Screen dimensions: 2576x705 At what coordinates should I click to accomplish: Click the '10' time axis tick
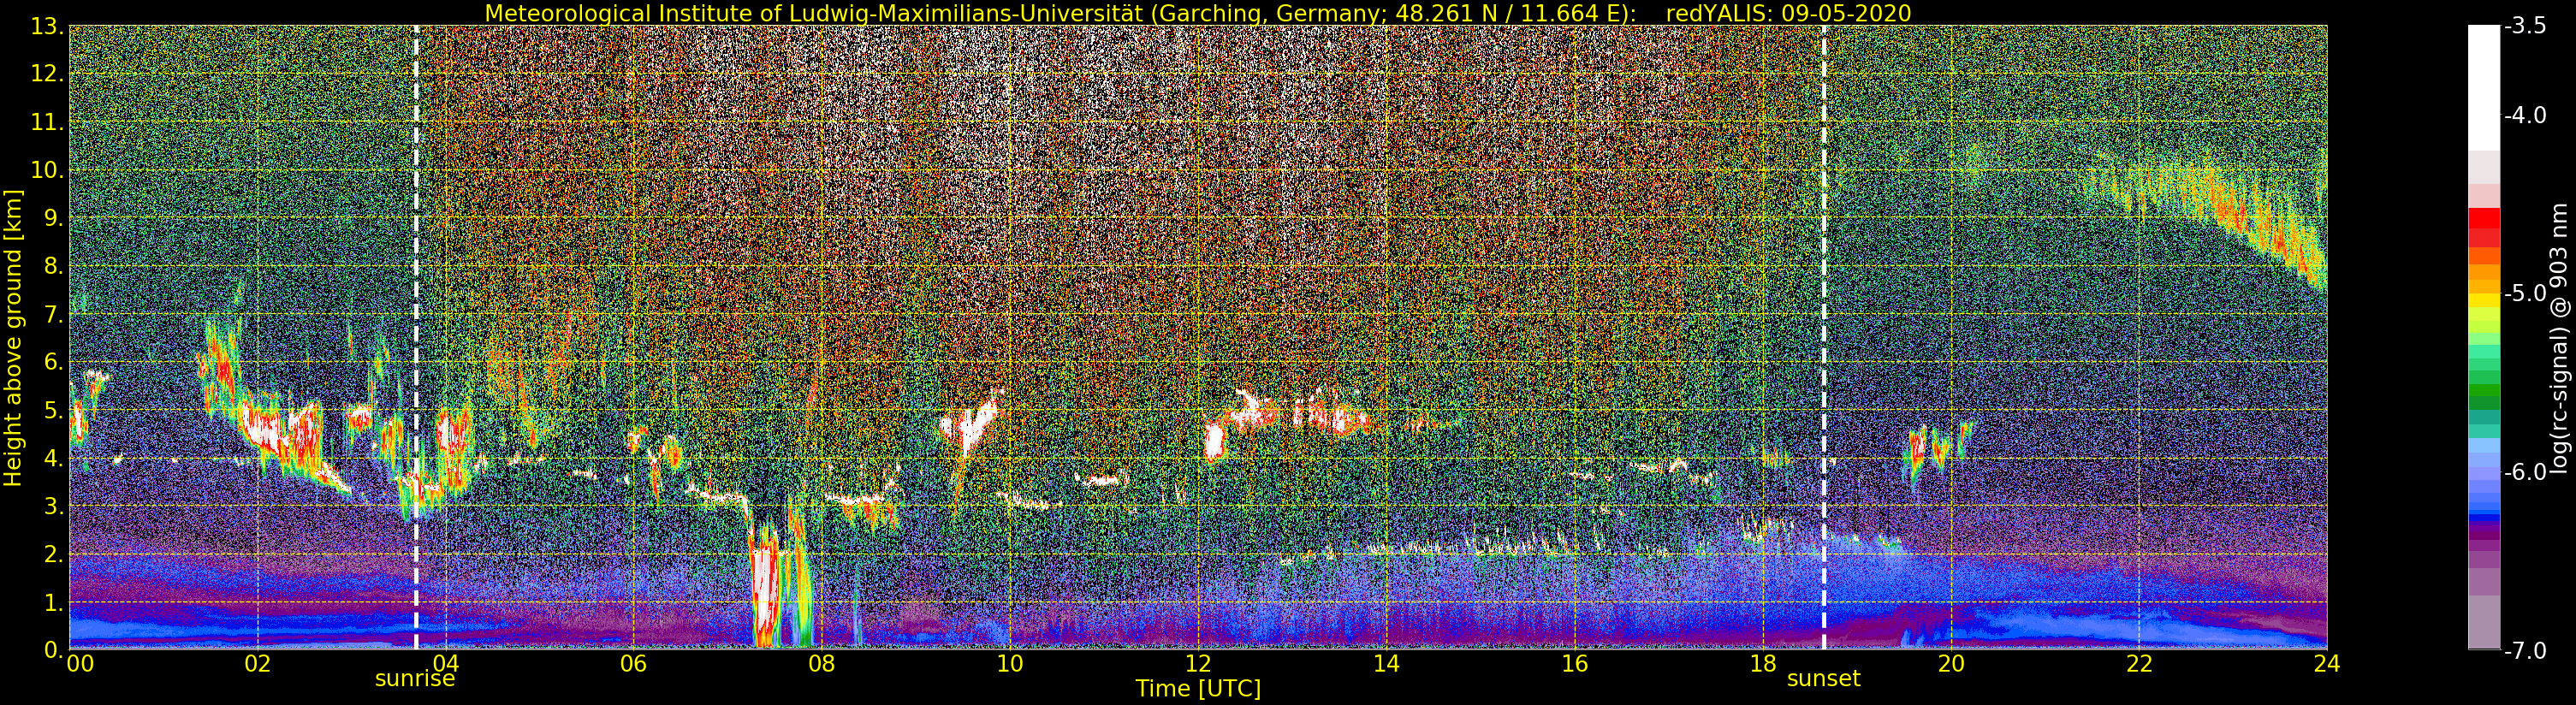pos(1009,663)
